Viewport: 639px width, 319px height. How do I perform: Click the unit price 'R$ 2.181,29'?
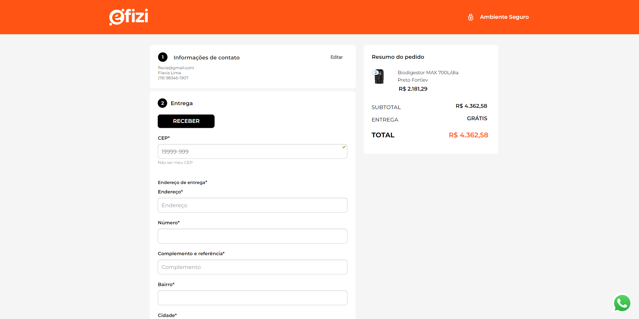point(413,89)
